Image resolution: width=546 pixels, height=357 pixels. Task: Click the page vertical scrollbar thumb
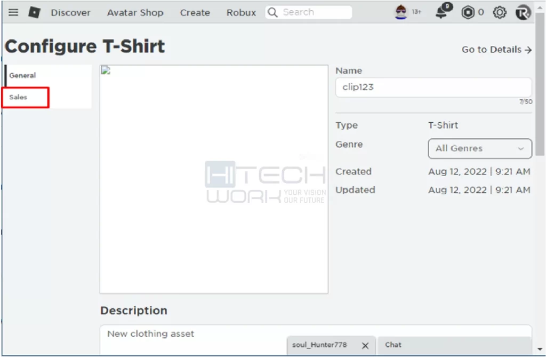(540, 84)
